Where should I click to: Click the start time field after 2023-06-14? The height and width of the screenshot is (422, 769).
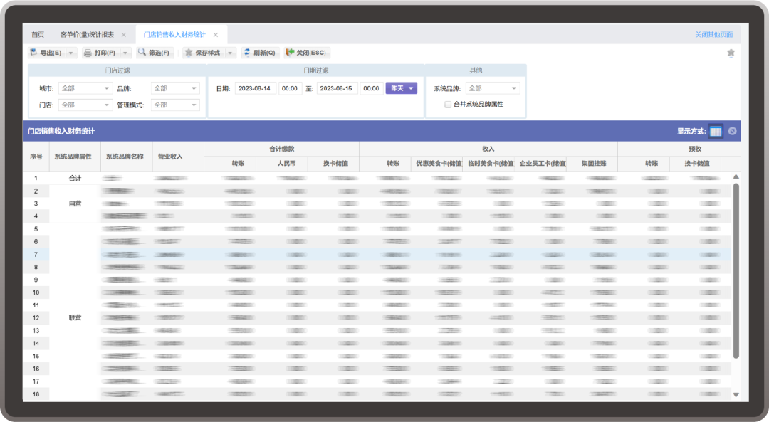click(x=290, y=88)
